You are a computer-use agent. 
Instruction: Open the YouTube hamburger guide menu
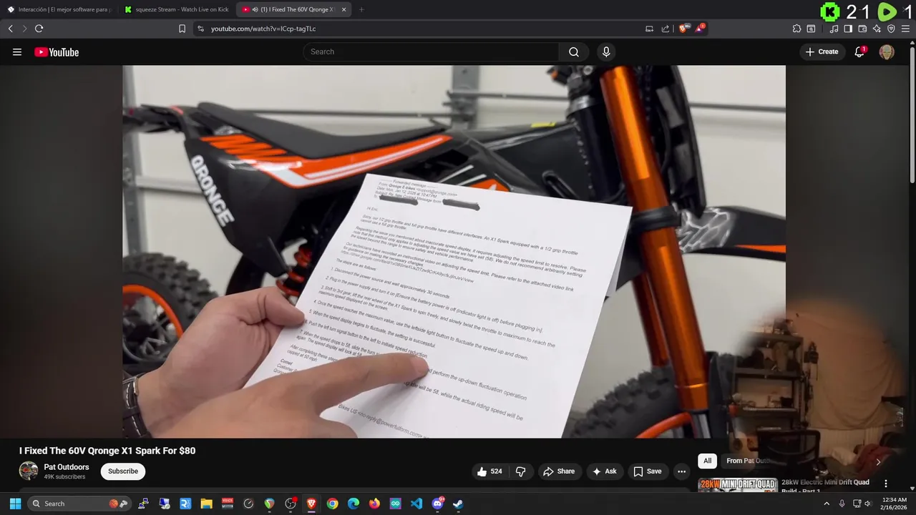17,52
